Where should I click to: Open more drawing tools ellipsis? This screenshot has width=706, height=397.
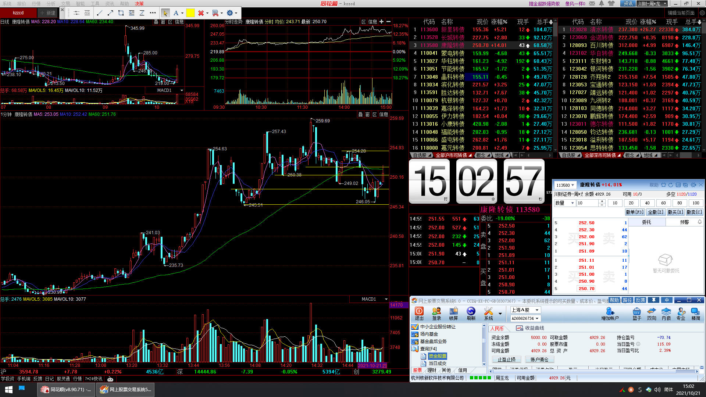pos(153,13)
